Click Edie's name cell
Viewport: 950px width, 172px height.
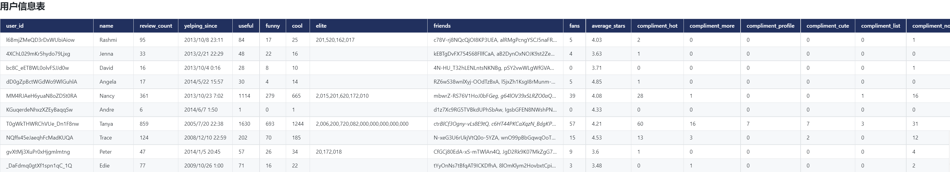[104, 166]
